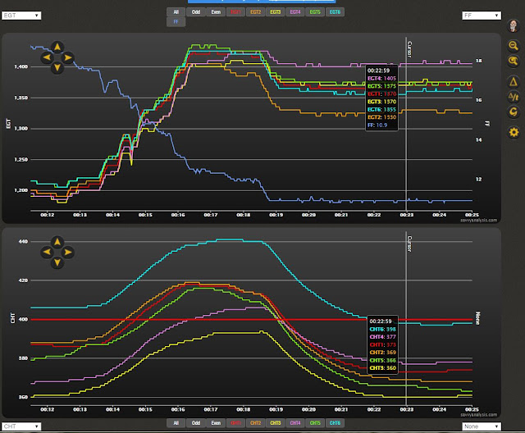Toggle CHT3 series in bottom chart
Image resolution: width=525 pixels, height=433 pixels.
[x=276, y=423]
